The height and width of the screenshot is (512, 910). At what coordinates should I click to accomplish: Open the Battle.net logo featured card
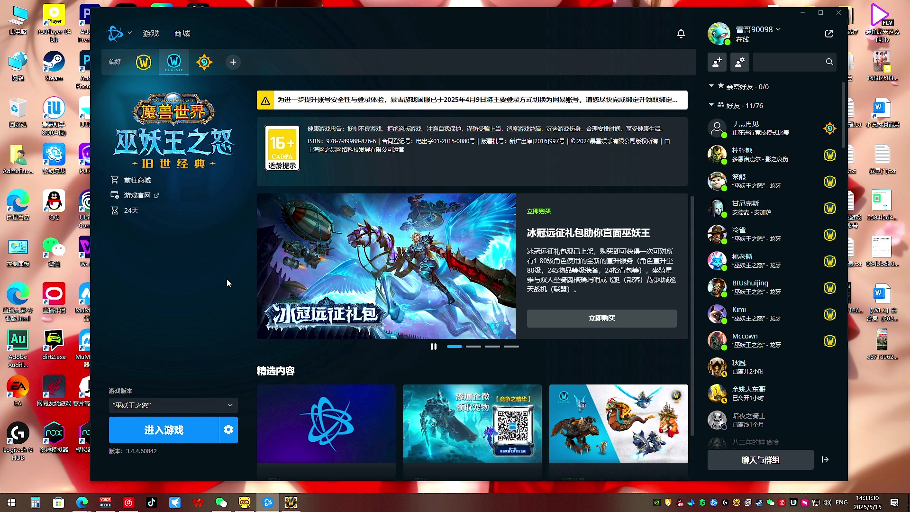(x=326, y=423)
